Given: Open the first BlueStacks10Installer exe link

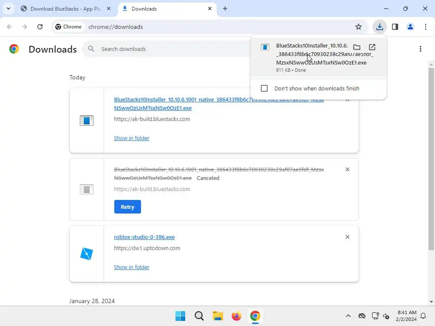Looking at the screenshot, I should [x=219, y=104].
